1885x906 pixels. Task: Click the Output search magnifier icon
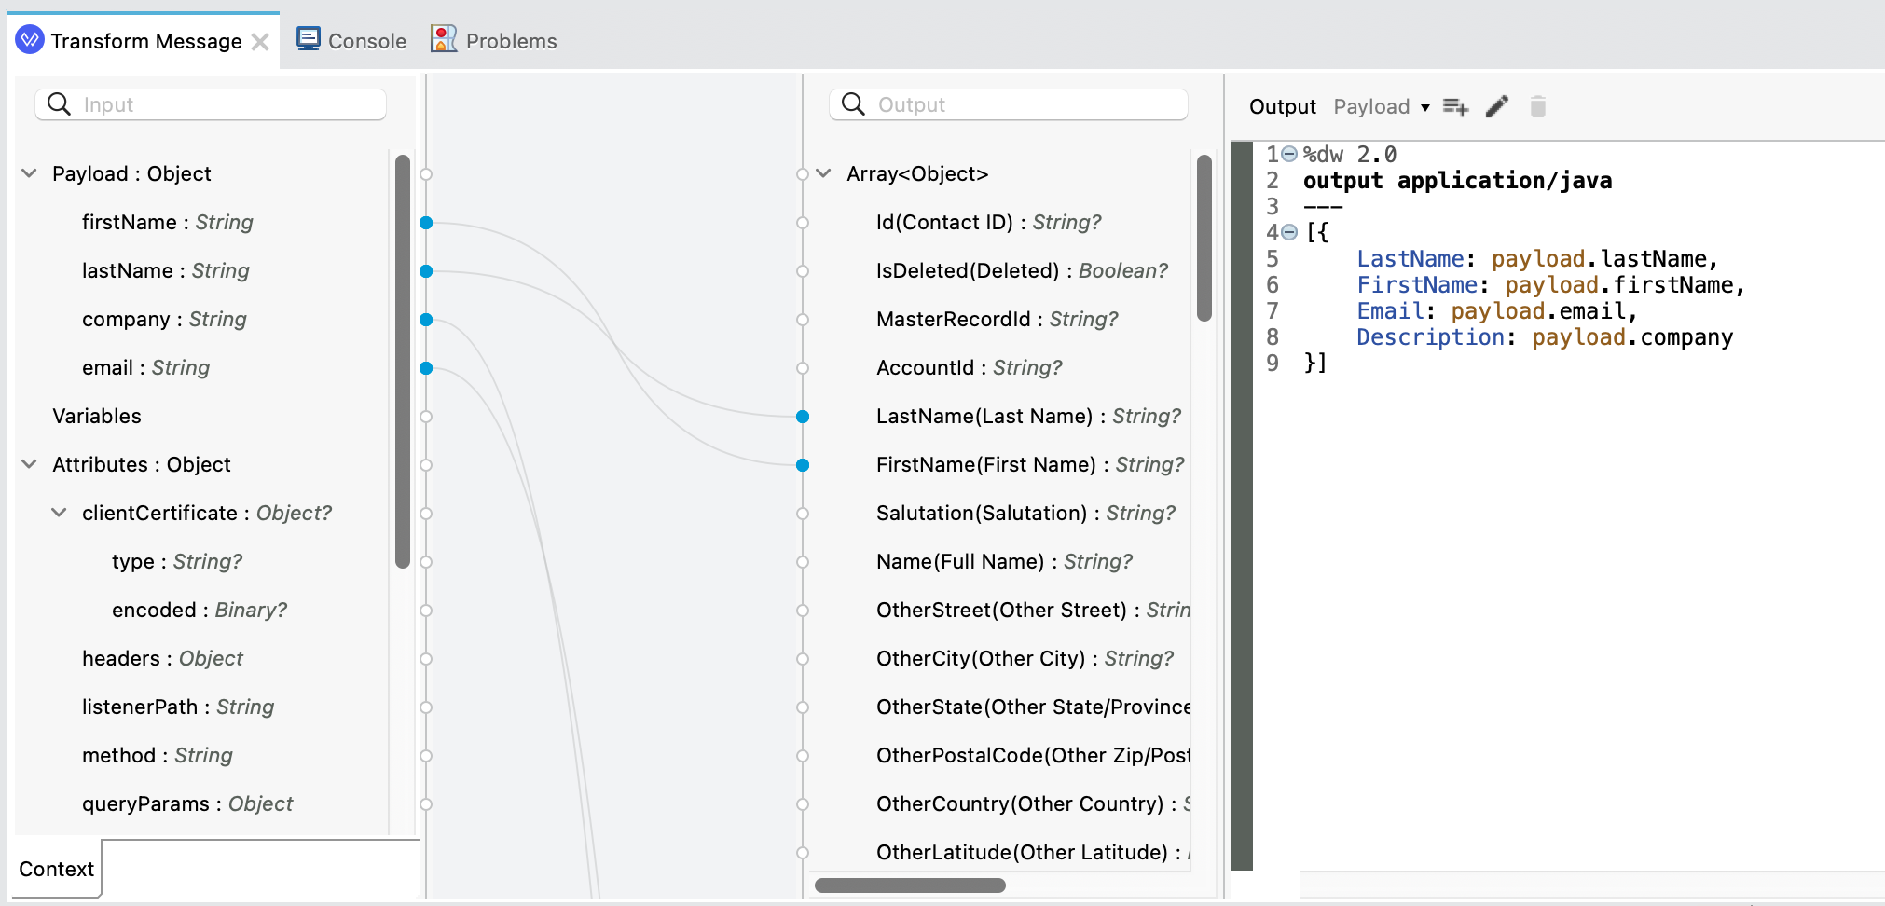click(853, 104)
